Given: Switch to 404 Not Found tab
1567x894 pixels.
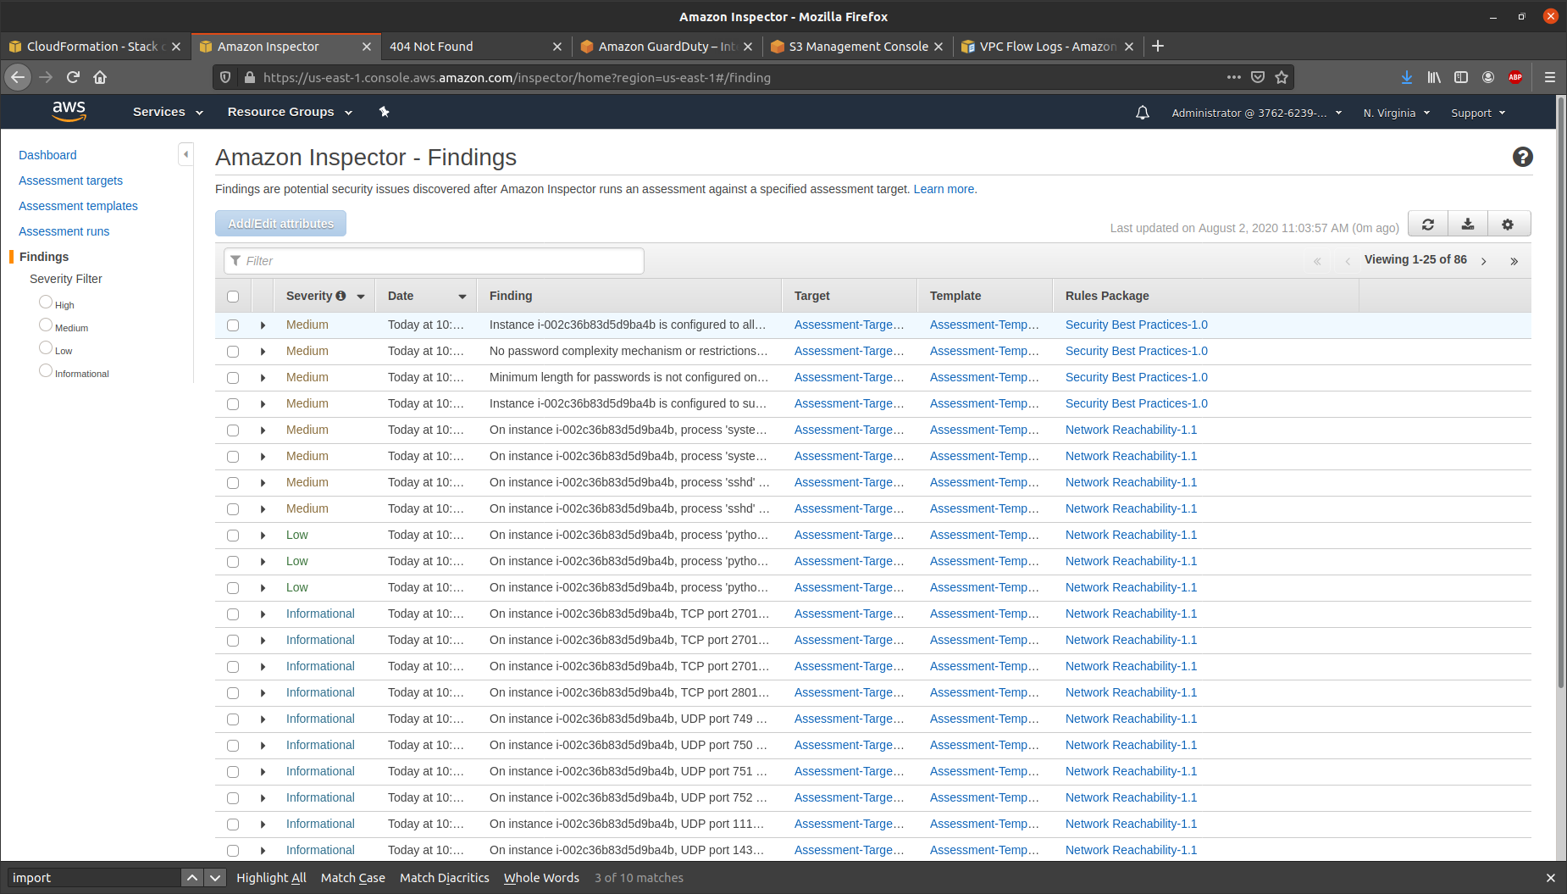Looking at the screenshot, I should point(466,47).
